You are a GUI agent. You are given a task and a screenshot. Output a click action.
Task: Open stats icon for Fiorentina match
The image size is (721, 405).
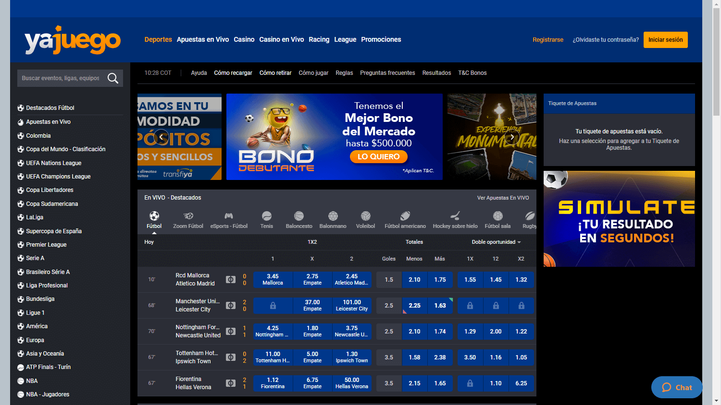231,383
